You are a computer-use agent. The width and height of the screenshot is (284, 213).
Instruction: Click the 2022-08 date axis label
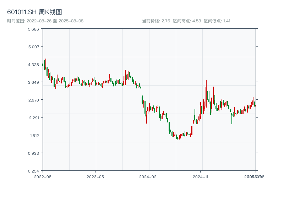[43, 176]
